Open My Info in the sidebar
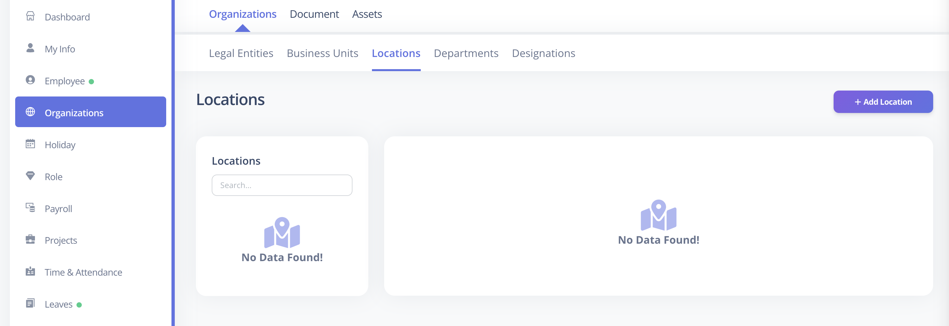 tap(91, 49)
